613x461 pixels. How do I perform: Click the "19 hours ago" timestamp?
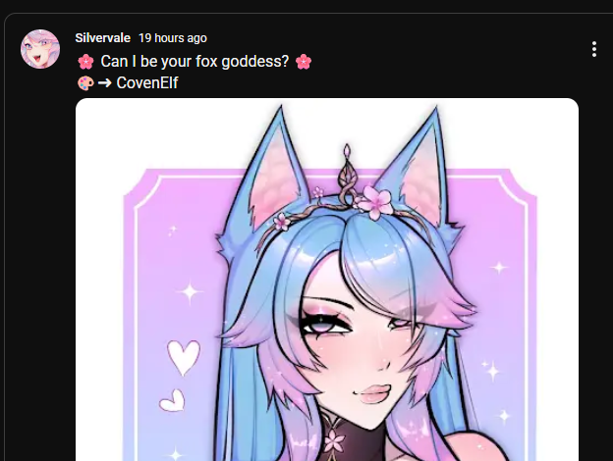pyautogui.click(x=173, y=38)
